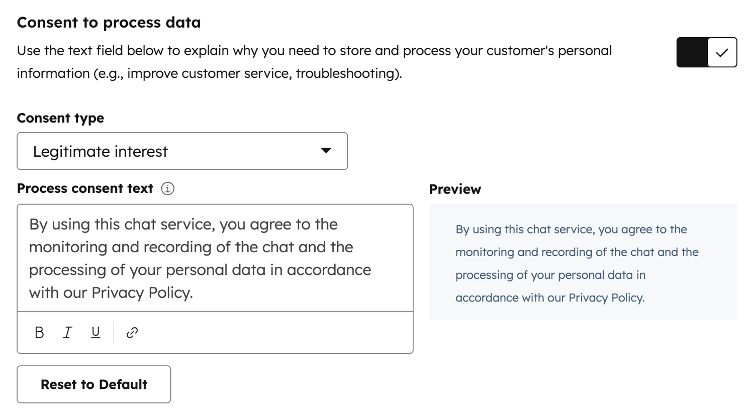This screenshot has width=754, height=419.
Task: Click the Preview panel consent message
Action: tap(577, 263)
